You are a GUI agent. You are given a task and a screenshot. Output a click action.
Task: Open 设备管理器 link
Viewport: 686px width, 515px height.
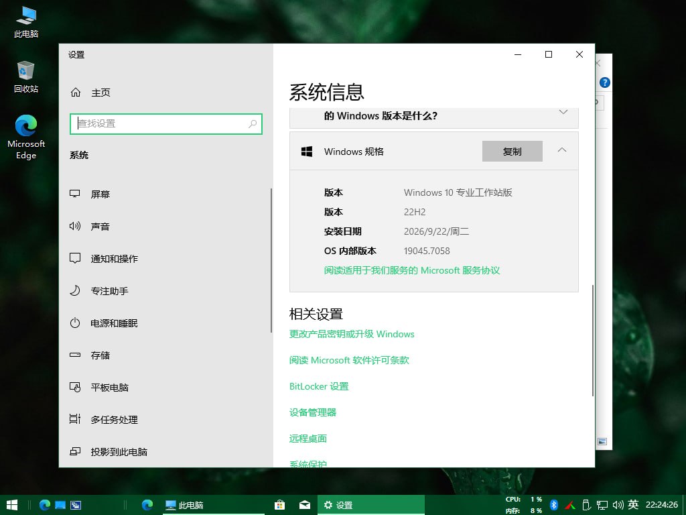click(x=313, y=412)
